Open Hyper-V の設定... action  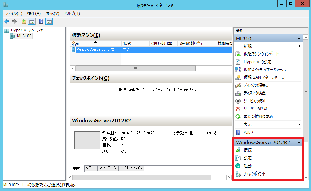point(259,62)
